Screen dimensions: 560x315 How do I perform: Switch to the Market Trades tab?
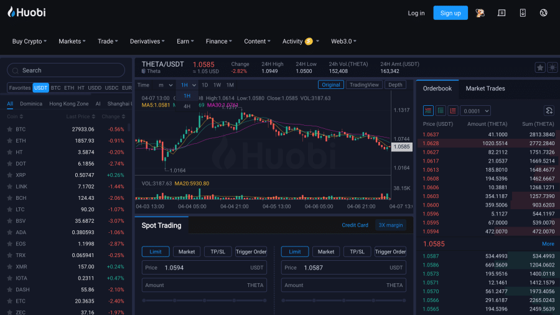pos(485,88)
